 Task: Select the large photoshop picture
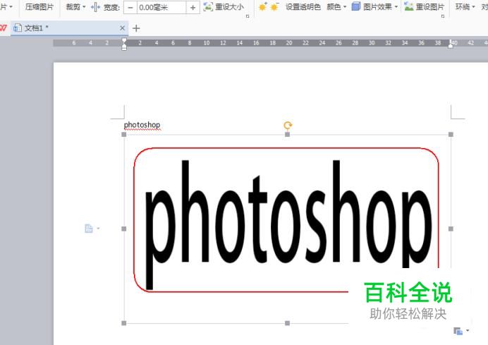(287, 229)
